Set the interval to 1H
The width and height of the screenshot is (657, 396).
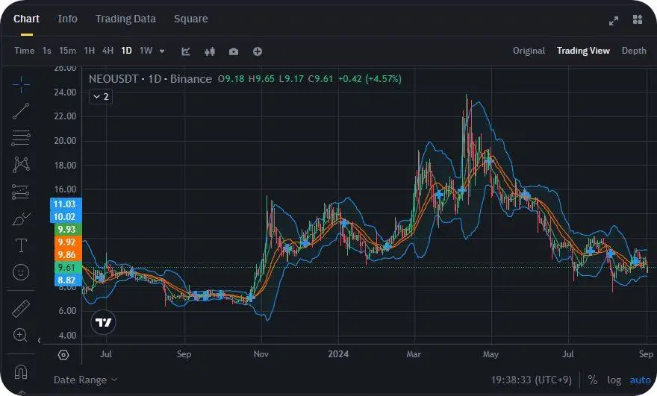(x=90, y=51)
